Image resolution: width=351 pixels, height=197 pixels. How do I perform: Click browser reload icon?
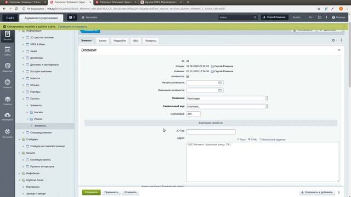16,9
